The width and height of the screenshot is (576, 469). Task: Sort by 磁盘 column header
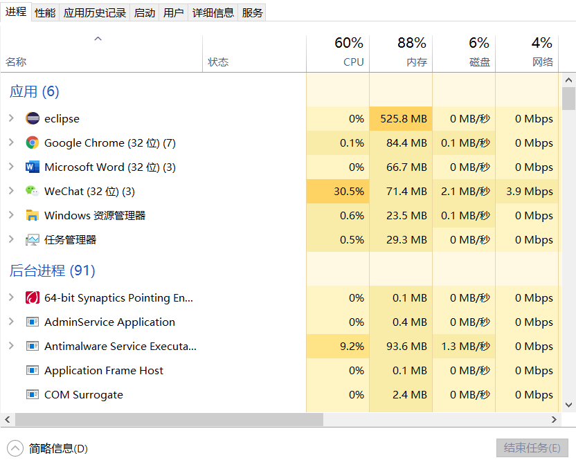tap(464, 53)
